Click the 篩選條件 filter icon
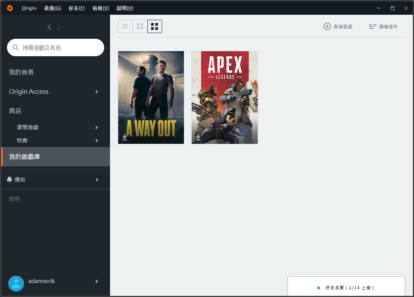 click(x=372, y=26)
